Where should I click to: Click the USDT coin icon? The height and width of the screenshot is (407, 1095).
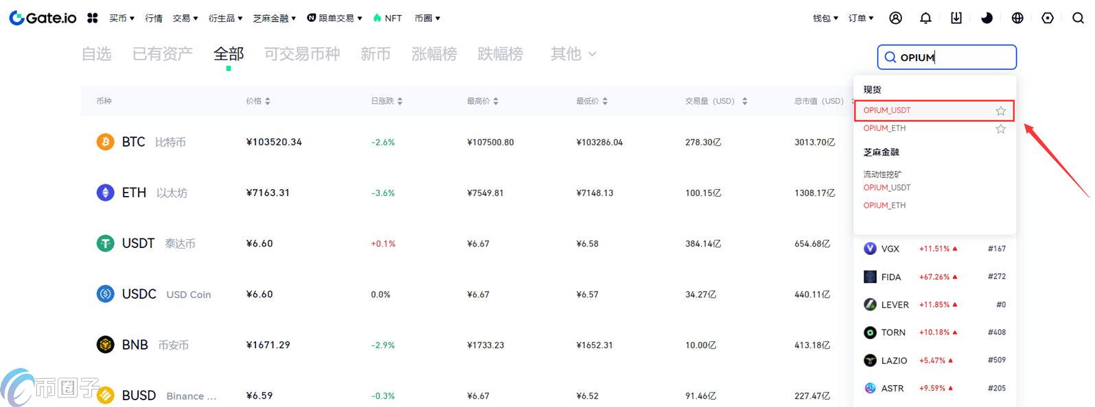(105, 243)
